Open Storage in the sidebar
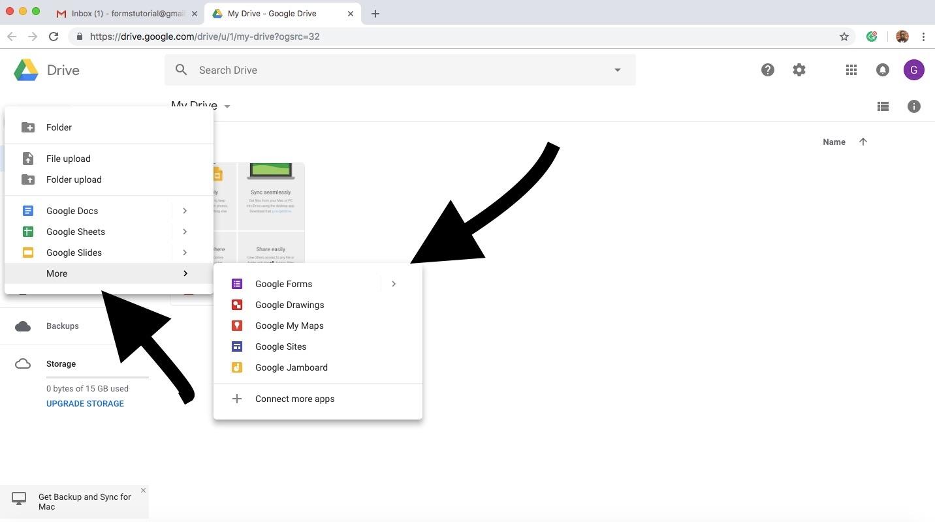Viewport: 935px width, 522px height. tap(61, 363)
